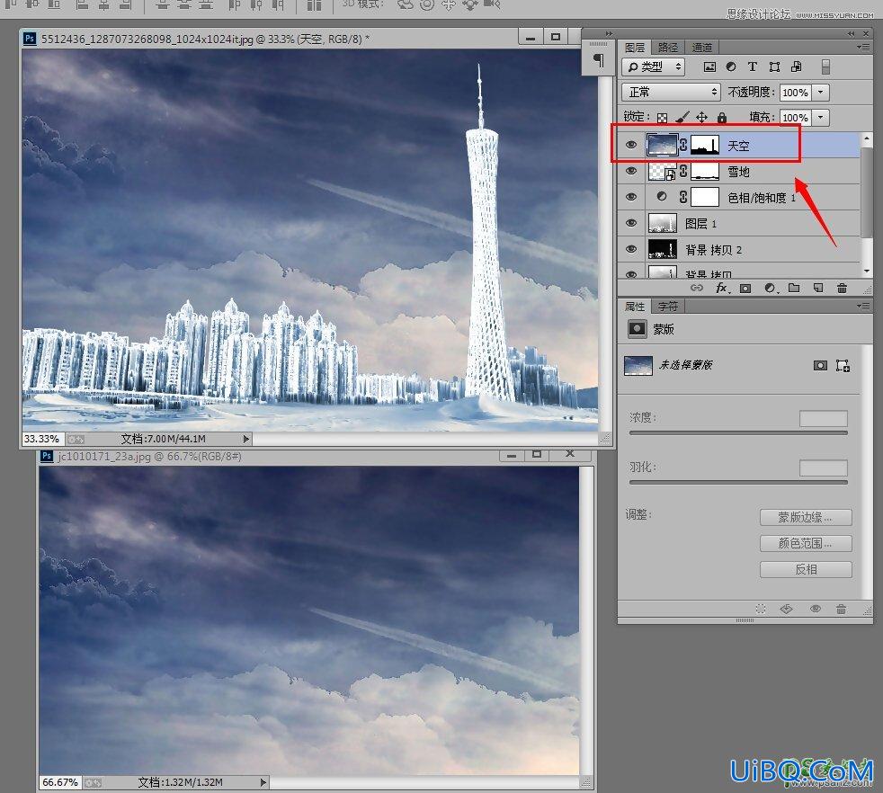The width and height of the screenshot is (883, 793).
Task: Hide the 雪地 layer
Action: tap(631, 171)
